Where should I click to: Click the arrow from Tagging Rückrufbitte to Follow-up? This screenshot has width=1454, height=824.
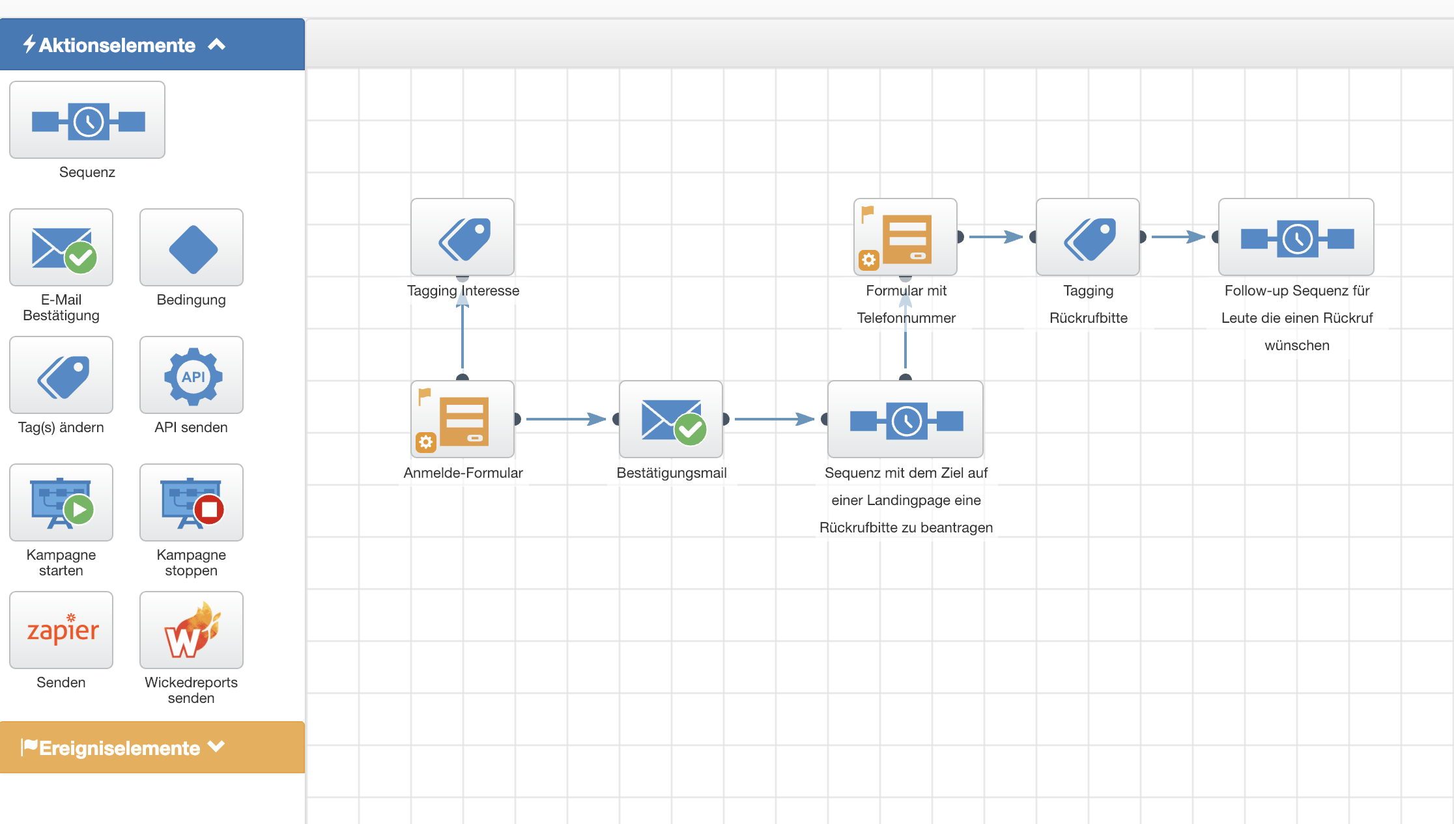pyautogui.click(x=1178, y=237)
